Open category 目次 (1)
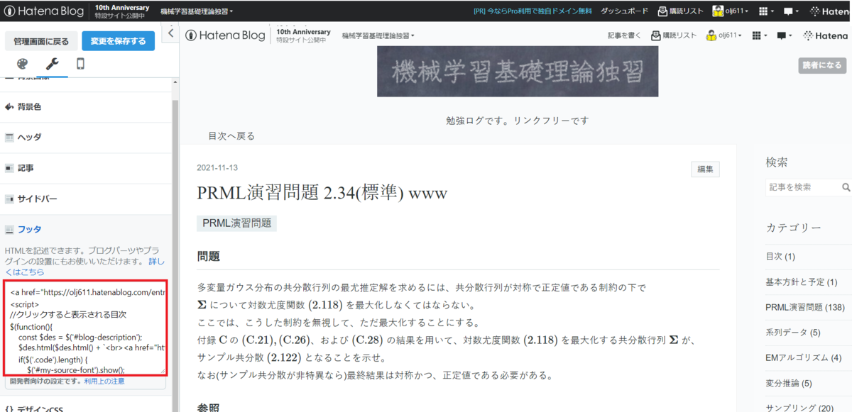Image resolution: width=852 pixels, height=412 pixels. (x=780, y=256)
